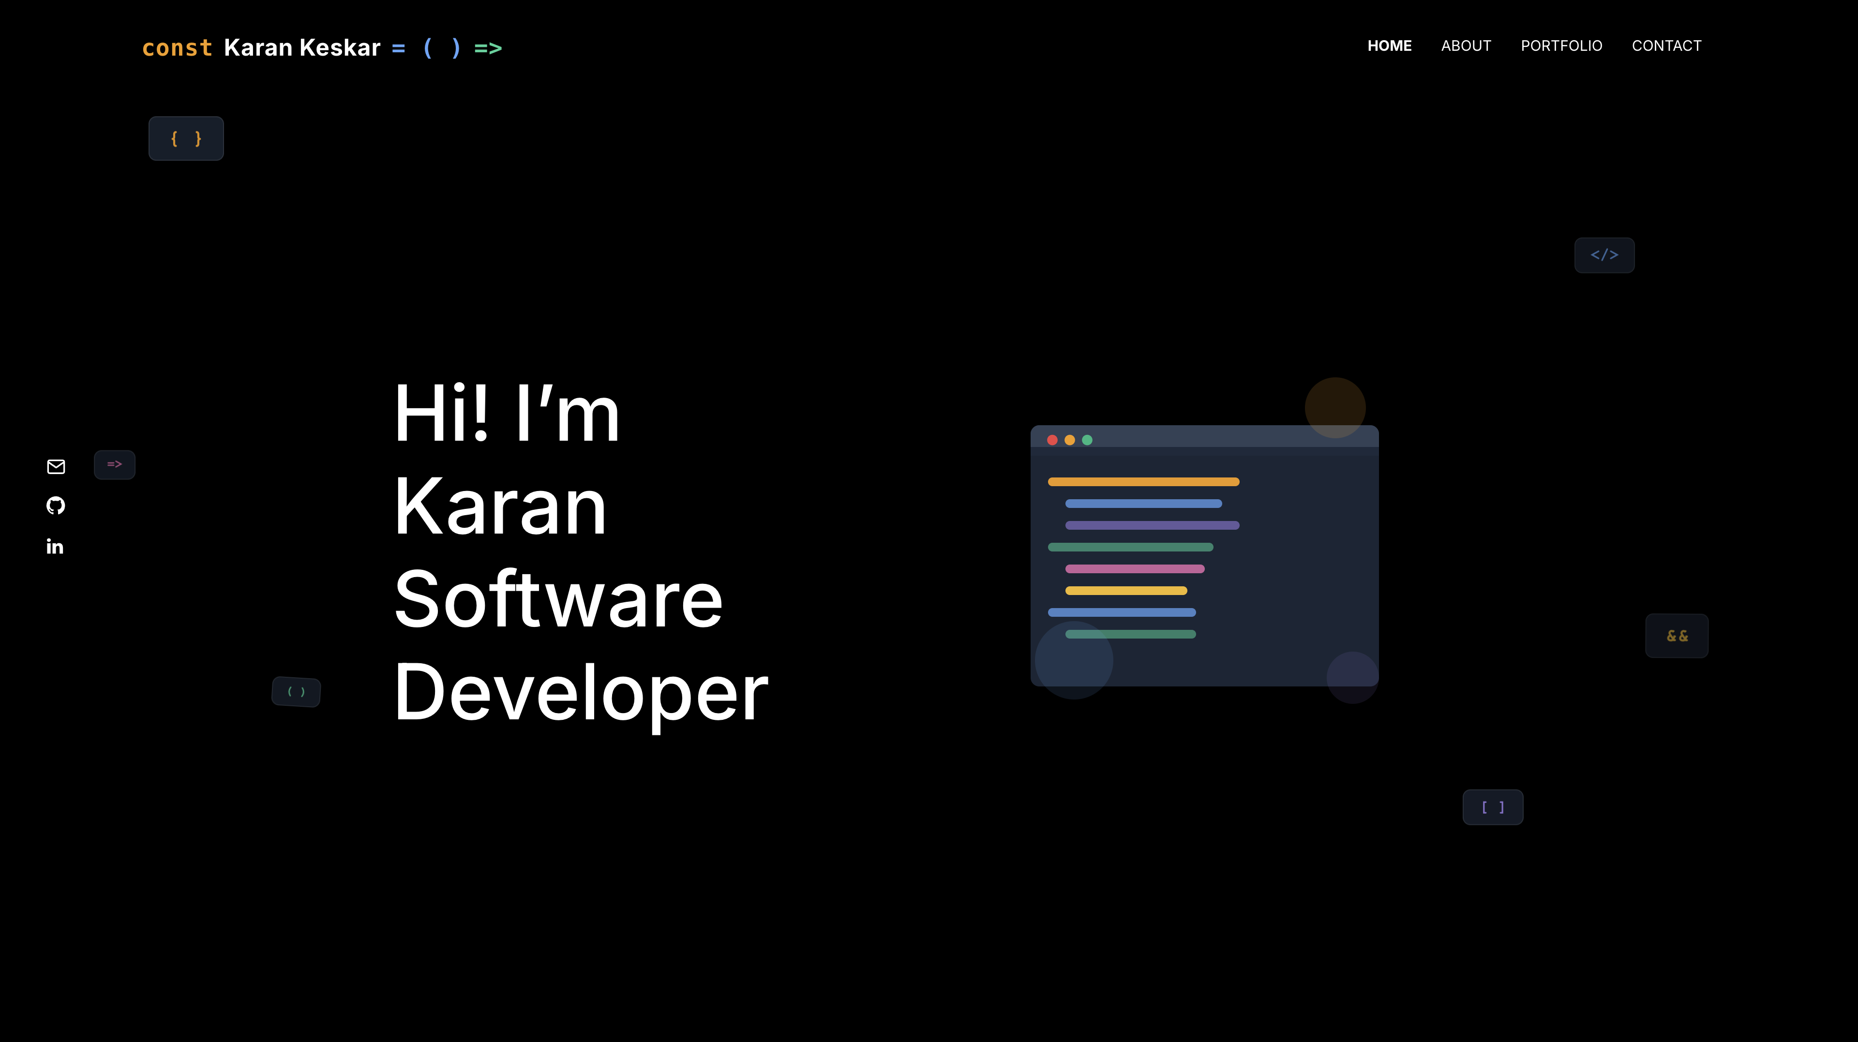
Task: Select the HOME navigation item
Action: point(1389,45)
